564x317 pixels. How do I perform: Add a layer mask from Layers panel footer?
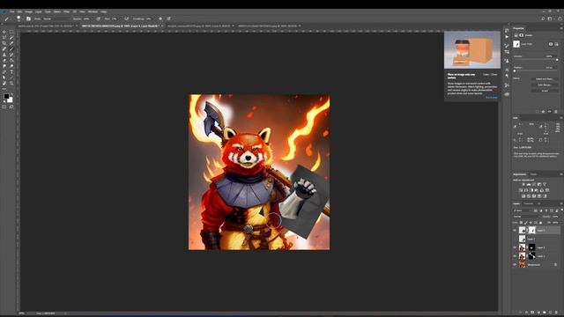coord(532,313)
